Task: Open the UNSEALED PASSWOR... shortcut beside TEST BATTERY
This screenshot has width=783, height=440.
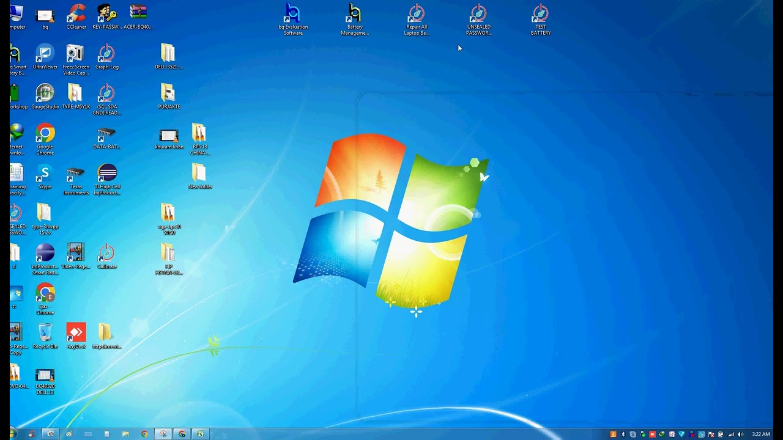Action: (x=478, y=20)
